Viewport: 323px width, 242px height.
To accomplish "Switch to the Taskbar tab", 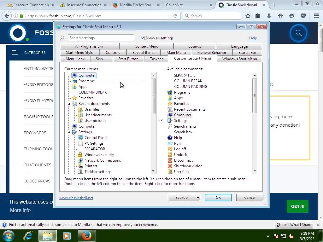I will [x=156, y=59].
